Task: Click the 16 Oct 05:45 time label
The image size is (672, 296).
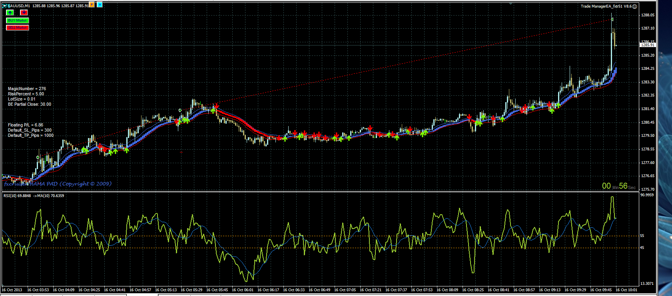Action: click(217, 290)
